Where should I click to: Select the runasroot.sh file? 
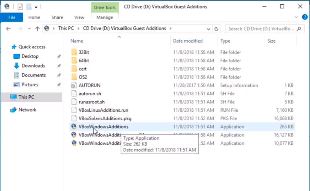pyautogui.click(x=92, y=102)
